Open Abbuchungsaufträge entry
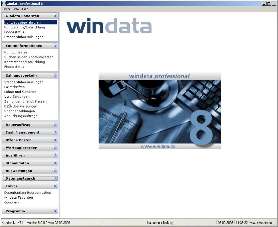Viewport: 278px width, 227px height. (x=21, y=116)
